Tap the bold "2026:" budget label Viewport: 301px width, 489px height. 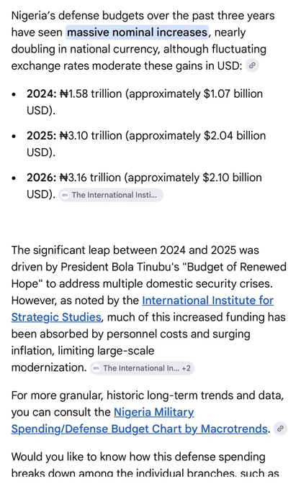pyautogui.click(x=42, y=178)
